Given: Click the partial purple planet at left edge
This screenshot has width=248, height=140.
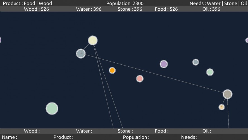Looking at the screenshot, I should tap(1, 40).
